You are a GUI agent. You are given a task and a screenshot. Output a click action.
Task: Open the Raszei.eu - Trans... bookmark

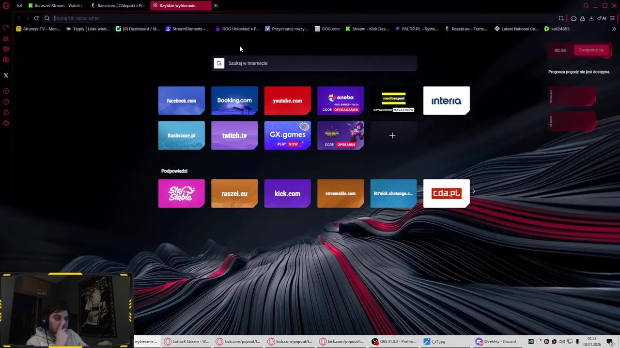(466, 29)
